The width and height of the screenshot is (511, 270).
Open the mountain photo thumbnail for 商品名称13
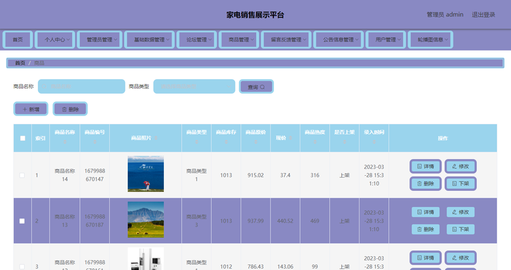click(x=146, y=219)
